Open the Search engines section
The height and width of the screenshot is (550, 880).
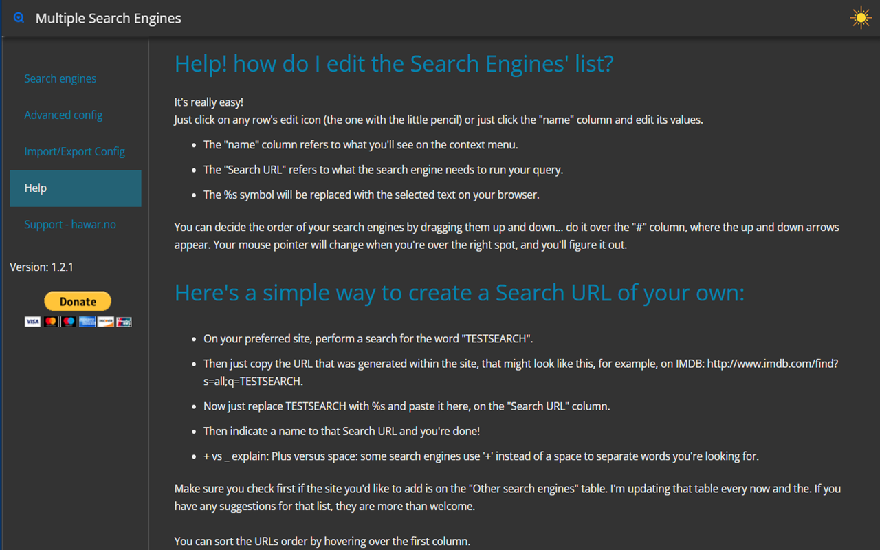[x=60, y=78]
